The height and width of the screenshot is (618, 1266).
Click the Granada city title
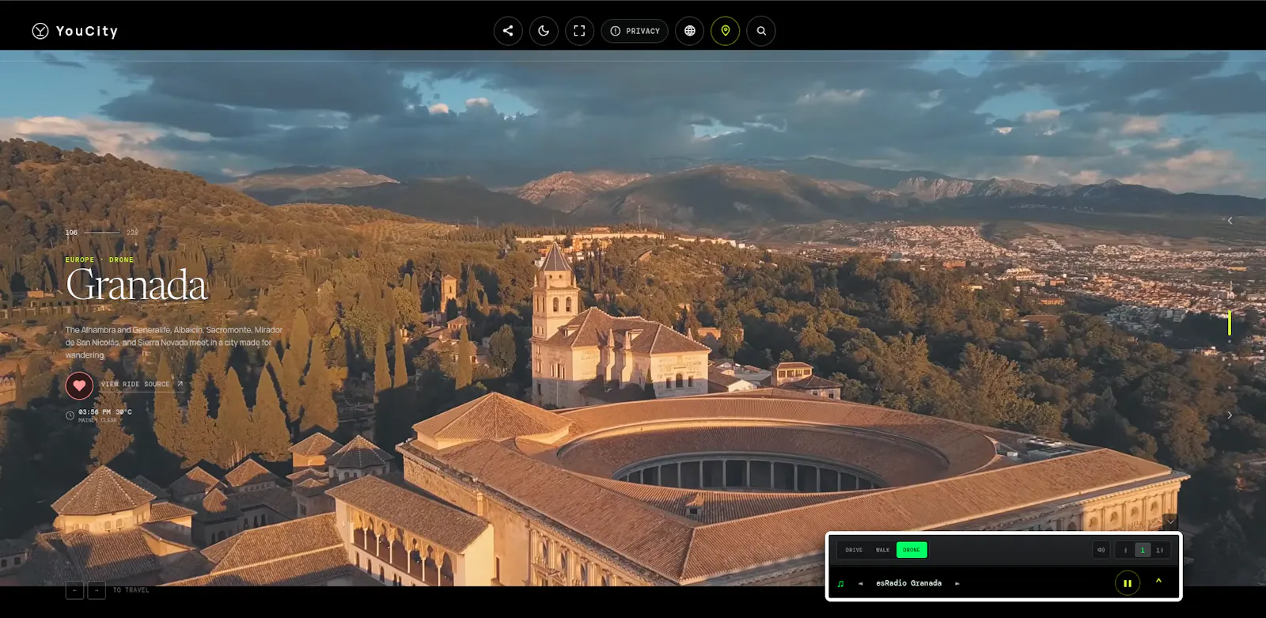pyautogui.click(x=137, y=285)
